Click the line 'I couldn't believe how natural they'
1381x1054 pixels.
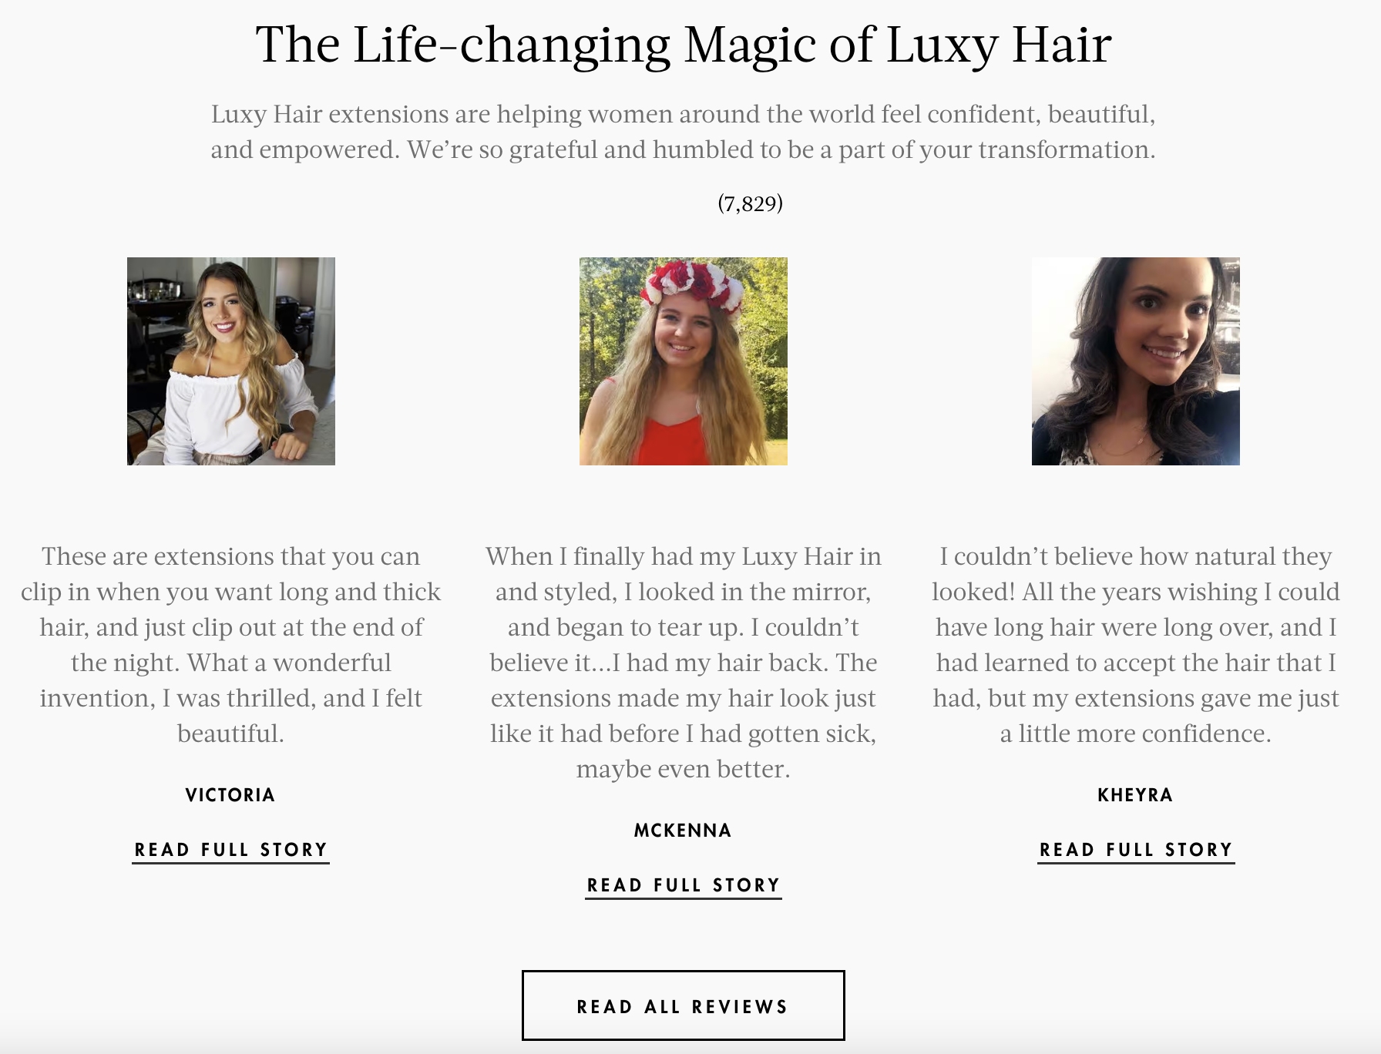pos(1136,556)
